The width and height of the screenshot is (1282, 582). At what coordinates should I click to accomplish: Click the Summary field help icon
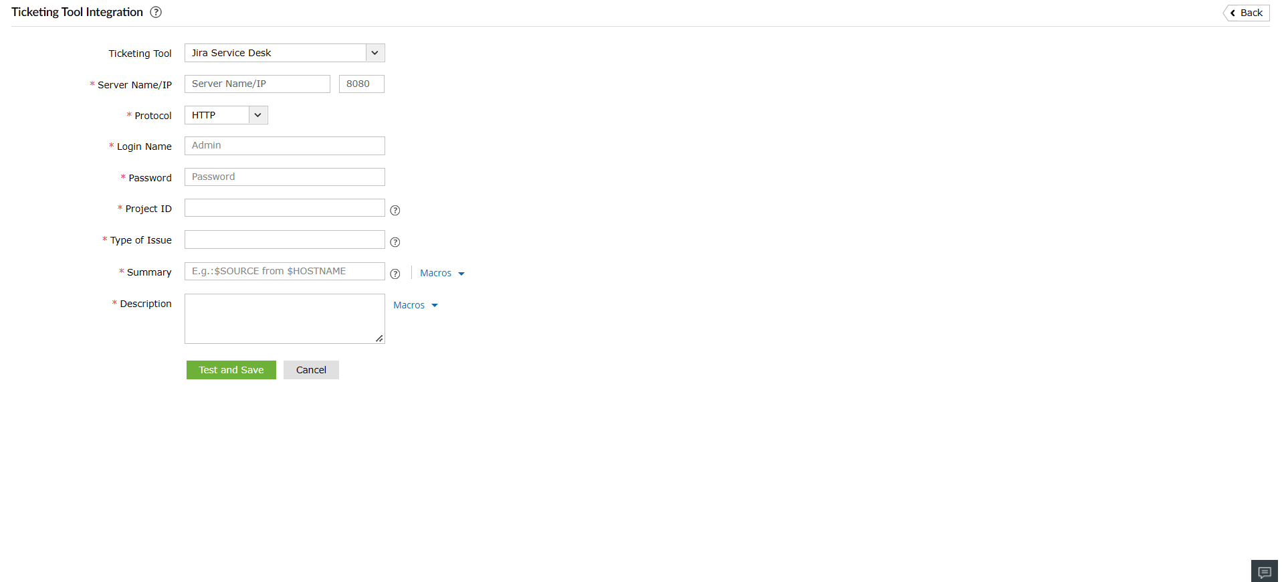point(395,274)
